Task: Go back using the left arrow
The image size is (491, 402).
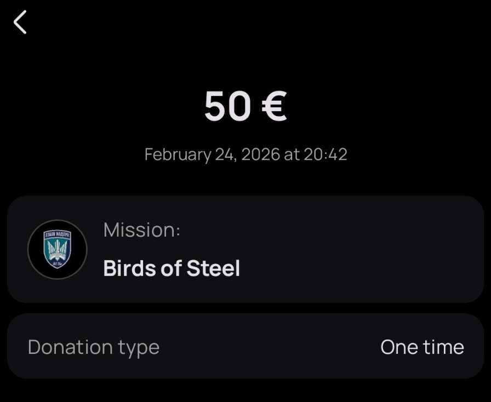Action: click(20, 23)
